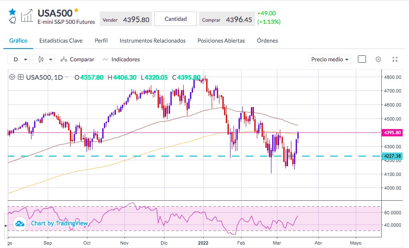Image resolution: width=409 pixels, height=248 pixels.
Task: Toggle the square box beside Precio medio
Action: point(362,59)
